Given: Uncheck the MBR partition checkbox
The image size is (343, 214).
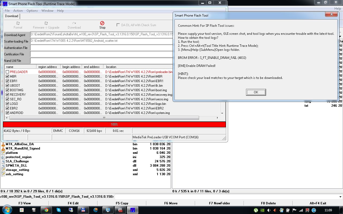Looking at the screenshot, I should click(8, 77).
